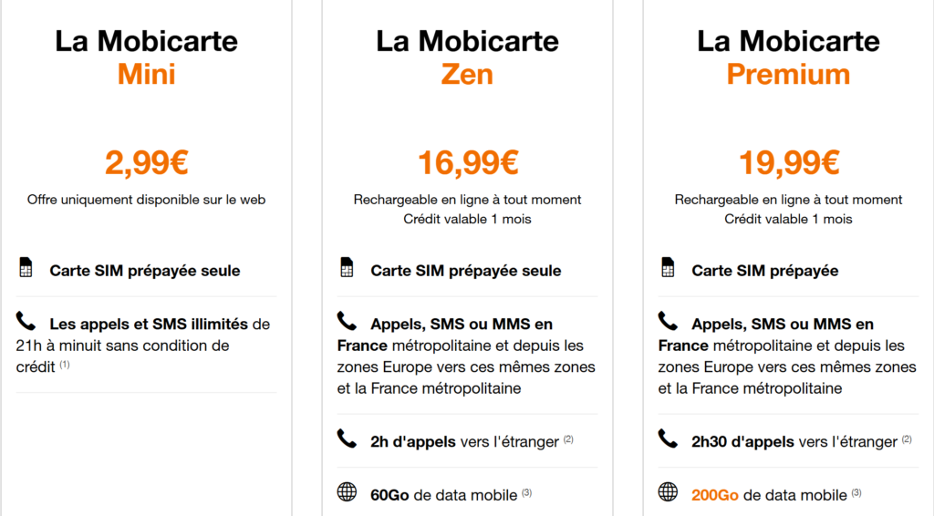The height and width of the screenshot is (516, 934).
Task: Click footnote (3) after 60Go de data mobile
Action: click(x=526, y=492)
